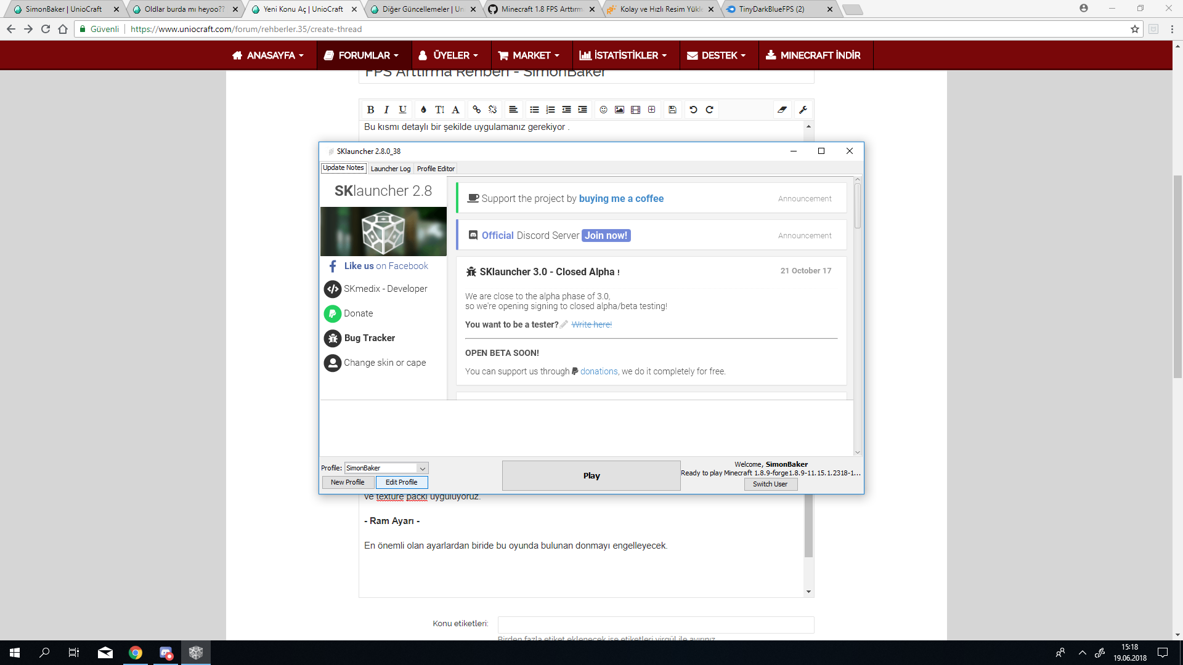Show hidden system tray icons chevron
The width and height of the screenshot is (1183, 665).
click(1083, 653)
